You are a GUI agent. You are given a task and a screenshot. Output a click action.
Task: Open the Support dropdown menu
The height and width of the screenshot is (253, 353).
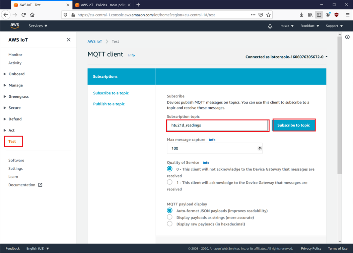pyautogui.click(x=334, y=26)
